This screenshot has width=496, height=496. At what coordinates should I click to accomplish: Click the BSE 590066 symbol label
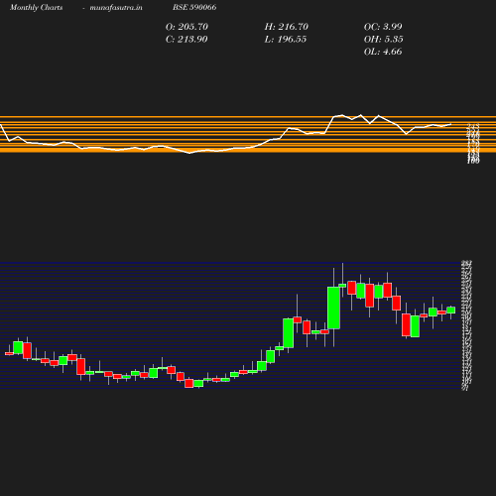click(x=194, y=7)
